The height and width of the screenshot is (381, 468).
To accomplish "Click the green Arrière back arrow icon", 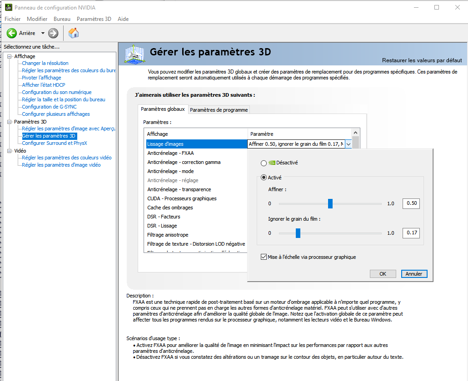I will [12, 33].
